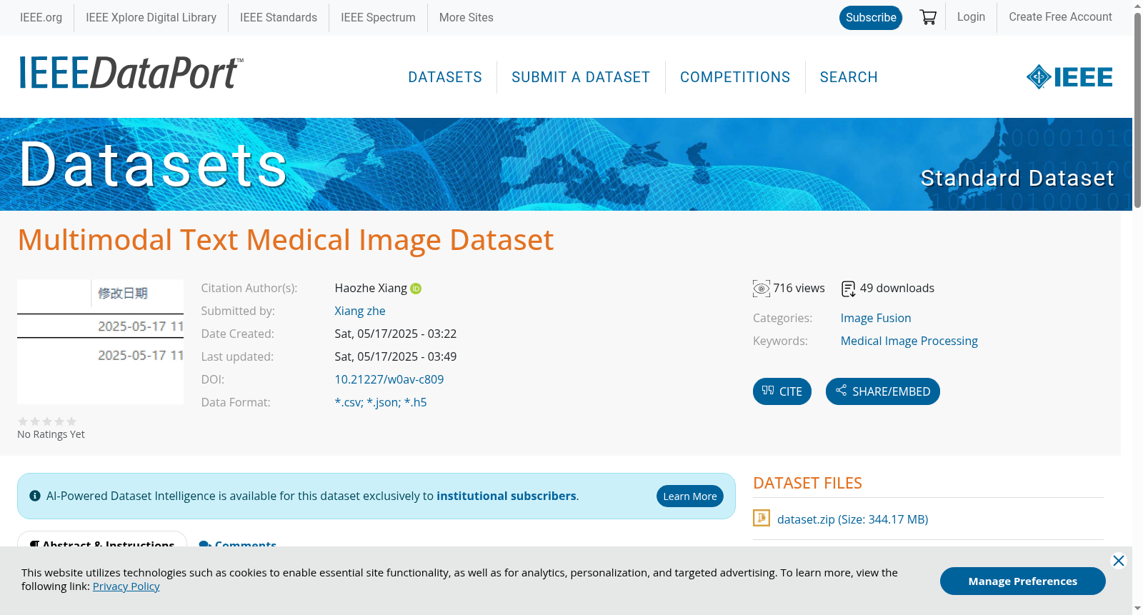Open the DOI 10.21227/w0av-c809 link
This screenshot has width=1143, height=615.
(x=389, y=379)
